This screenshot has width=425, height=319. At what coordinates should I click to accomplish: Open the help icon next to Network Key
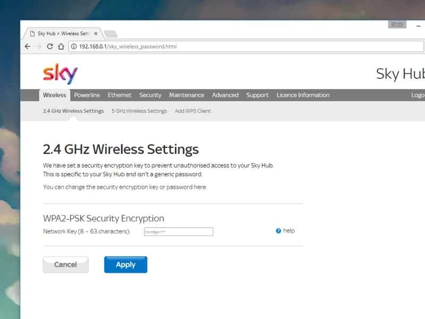[x=277, y=230]
